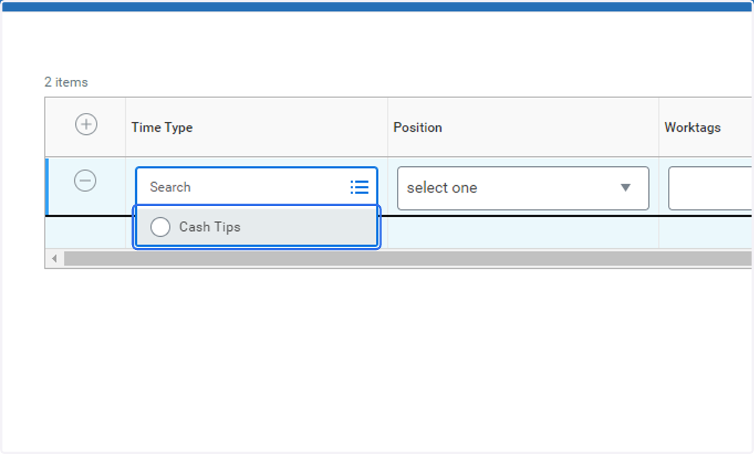Select the Cash Tips radio button
The width and height of the screenshot is (754, 454).
coord(160,227)
